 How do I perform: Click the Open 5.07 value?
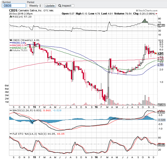coord(68,14)
